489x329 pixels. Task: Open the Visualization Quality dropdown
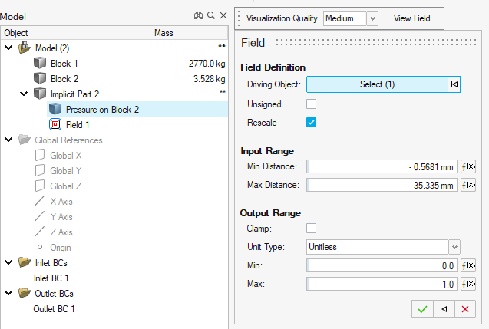(372, 18)
